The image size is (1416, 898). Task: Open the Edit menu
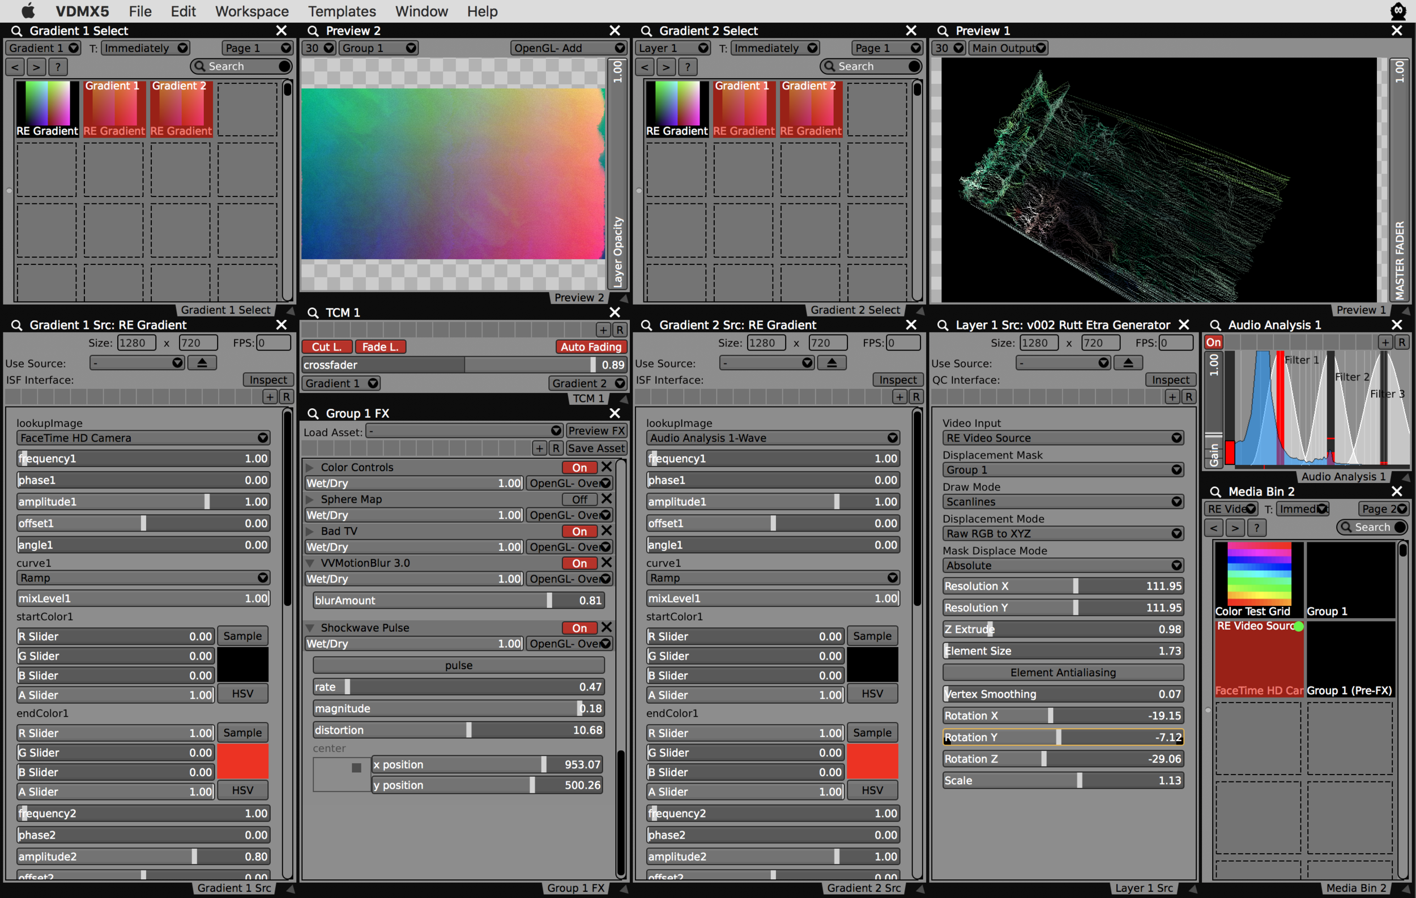coord(183,11)
